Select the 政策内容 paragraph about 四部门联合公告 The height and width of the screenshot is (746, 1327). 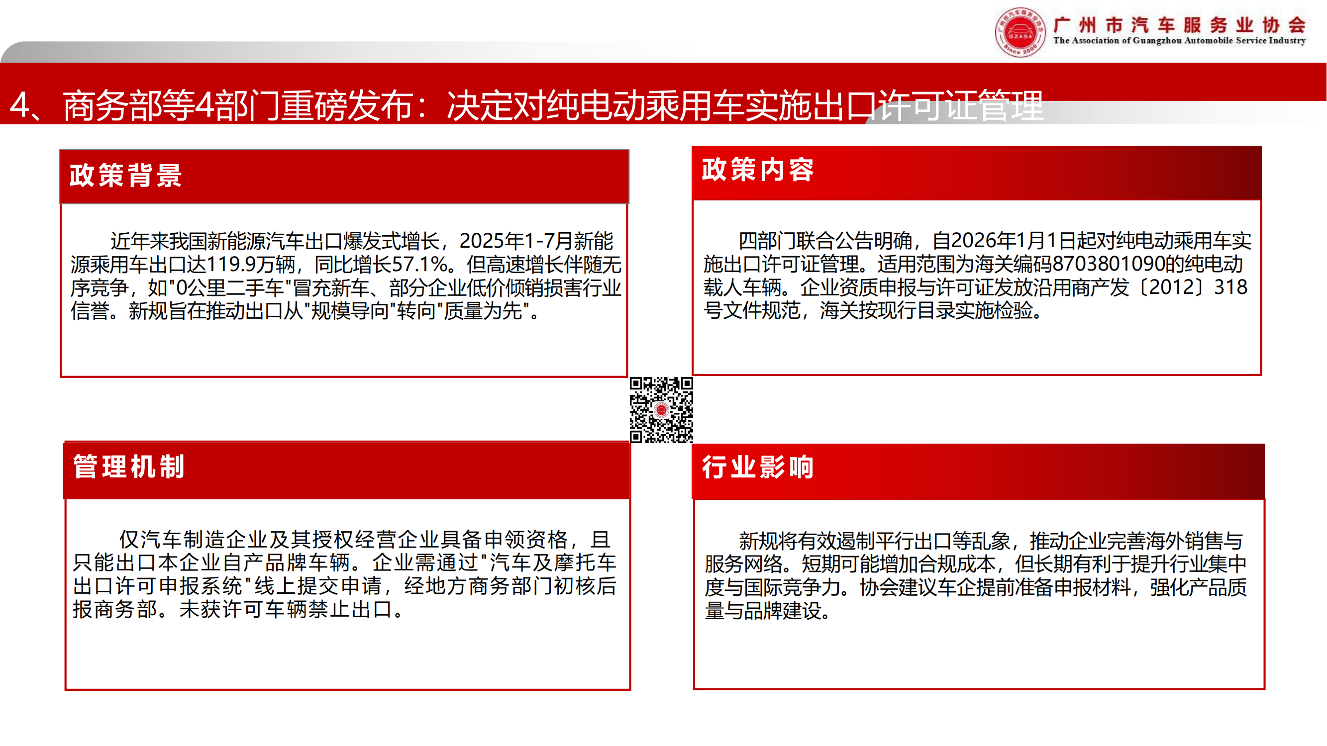977,276
